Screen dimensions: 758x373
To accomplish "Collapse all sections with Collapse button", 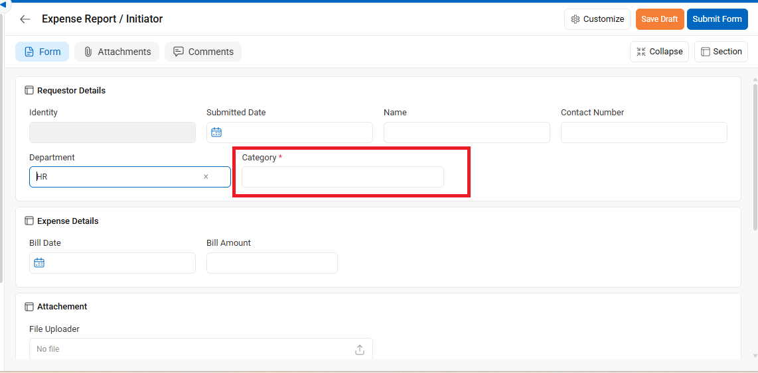I will [659, 52].
